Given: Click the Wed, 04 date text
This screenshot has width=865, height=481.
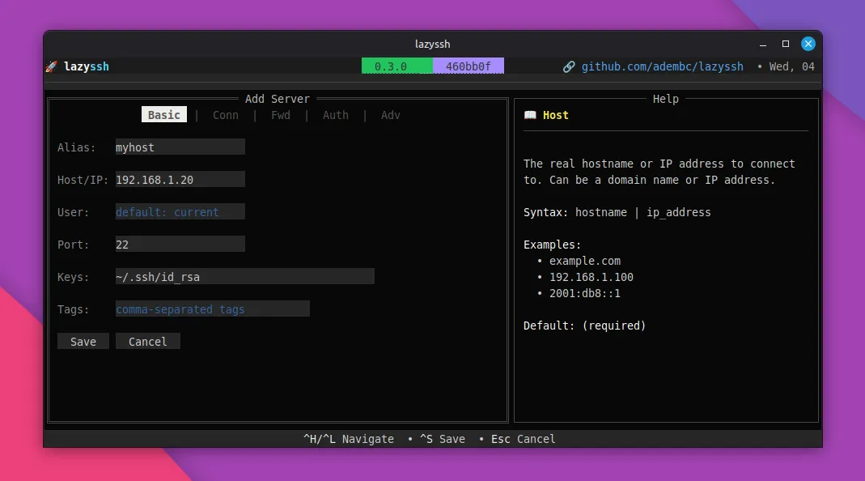Looking at the screenshot, I should [x=791, y=67].
